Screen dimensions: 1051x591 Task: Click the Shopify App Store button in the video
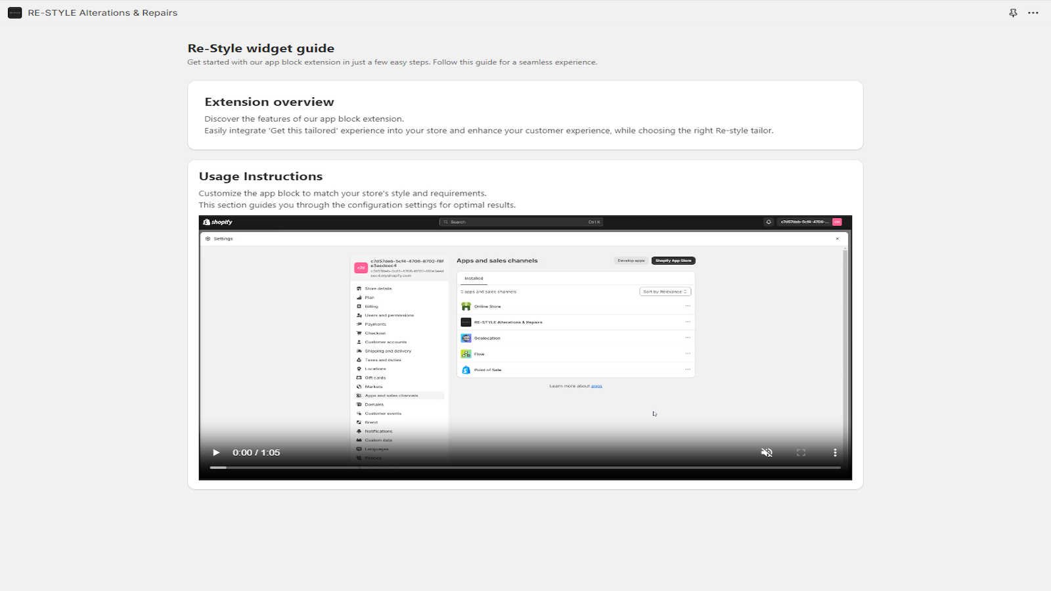673,261
